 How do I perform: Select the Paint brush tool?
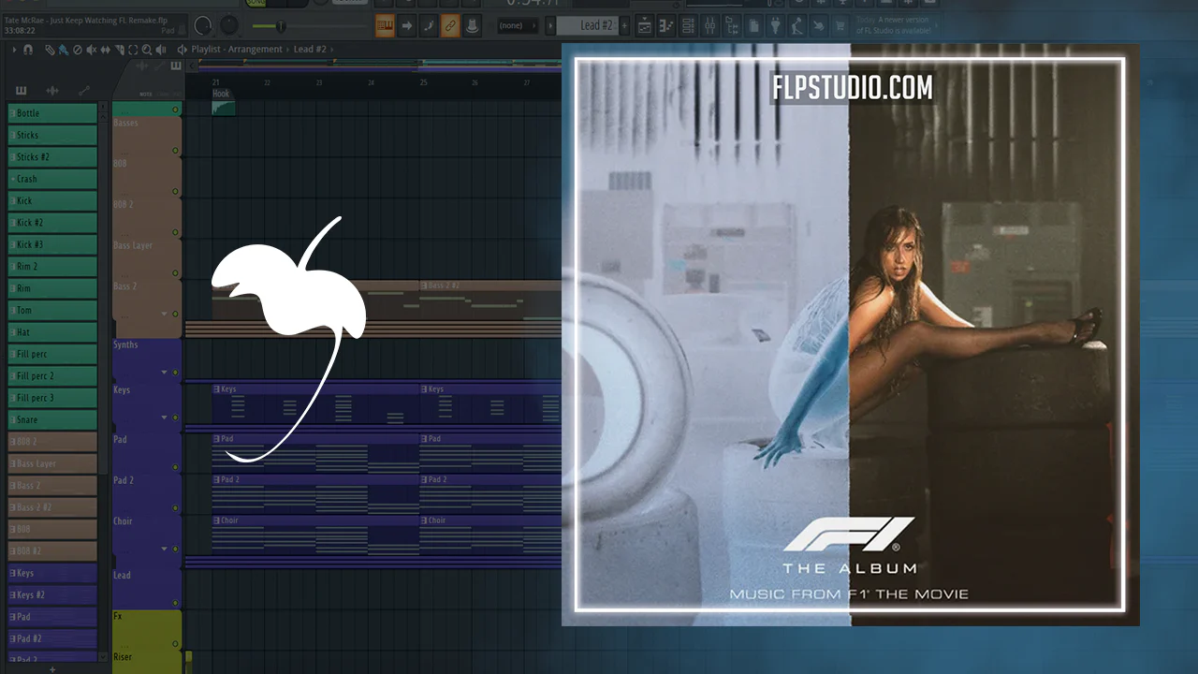click(63, 49)
